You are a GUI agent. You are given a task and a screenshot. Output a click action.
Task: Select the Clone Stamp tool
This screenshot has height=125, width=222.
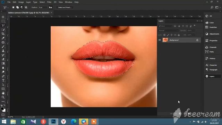coord(3,51)
